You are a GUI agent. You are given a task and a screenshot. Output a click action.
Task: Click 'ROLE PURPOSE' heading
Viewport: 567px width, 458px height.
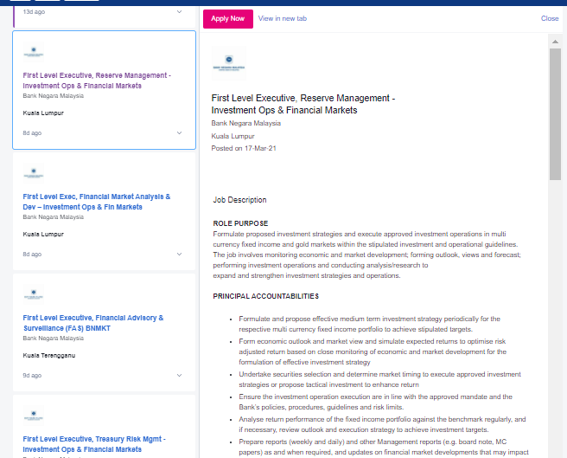pos(240,223)
